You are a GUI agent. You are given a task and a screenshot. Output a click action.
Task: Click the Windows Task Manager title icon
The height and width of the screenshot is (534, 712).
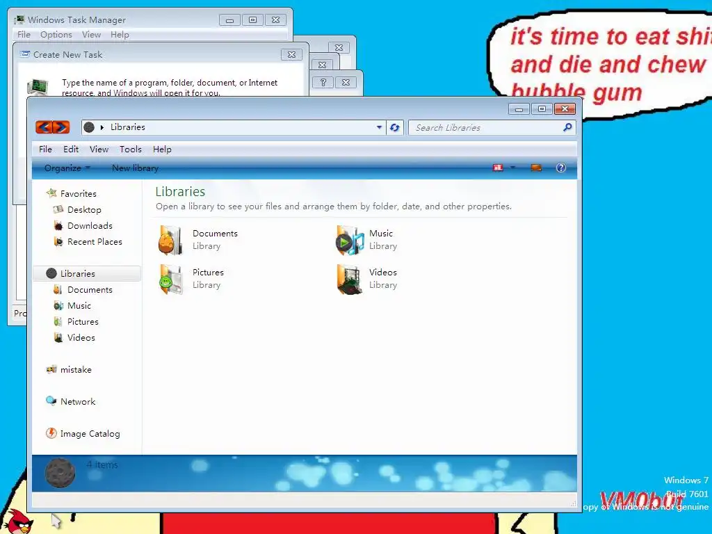(19, 20)
